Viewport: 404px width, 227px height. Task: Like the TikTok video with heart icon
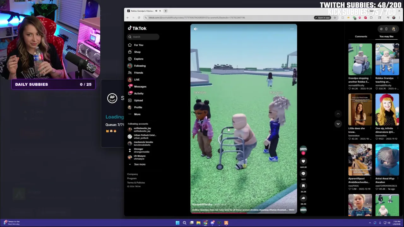point(303,161)
